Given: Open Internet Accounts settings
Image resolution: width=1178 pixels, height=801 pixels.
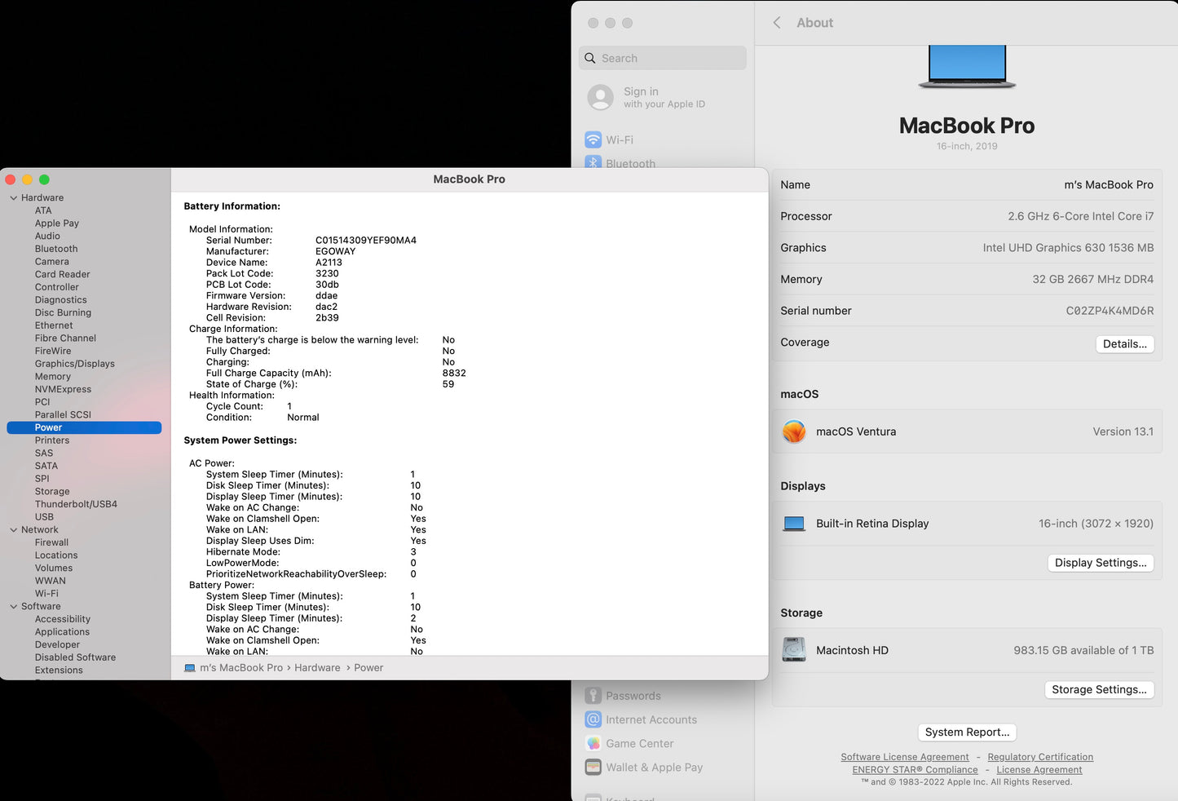Looking at the screenshot, I should pyautogui.click(x=651, y=719).
